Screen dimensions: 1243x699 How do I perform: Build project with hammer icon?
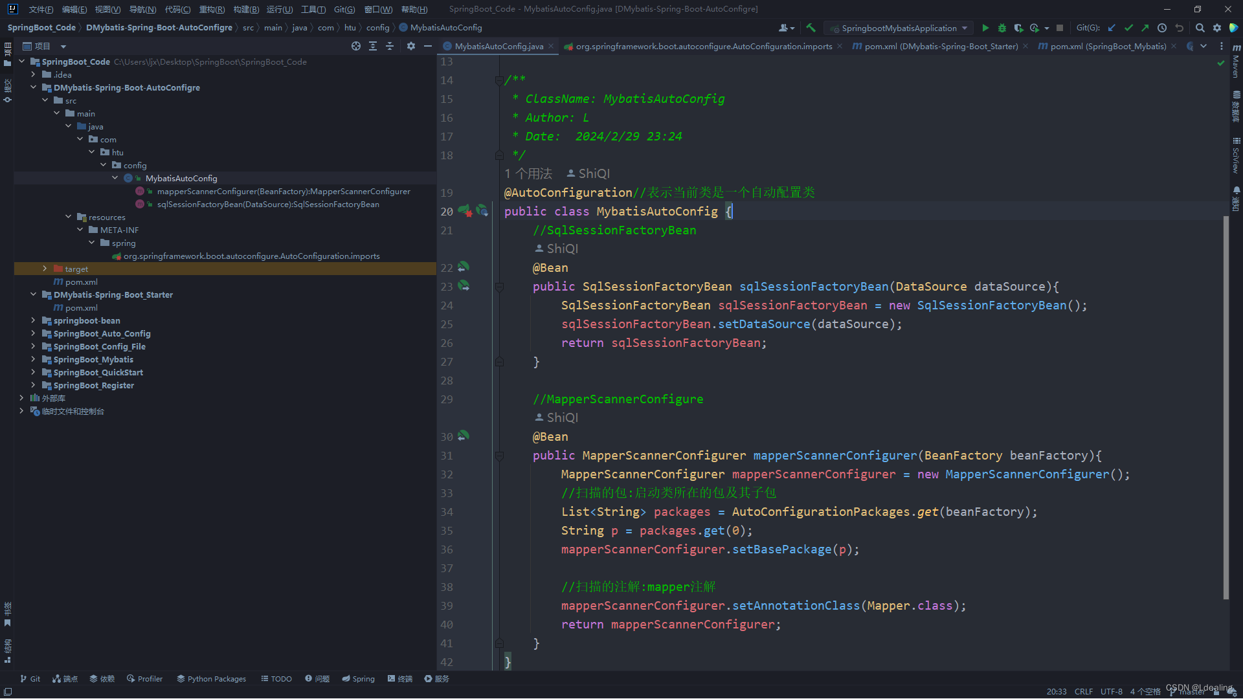click(811, 28)
